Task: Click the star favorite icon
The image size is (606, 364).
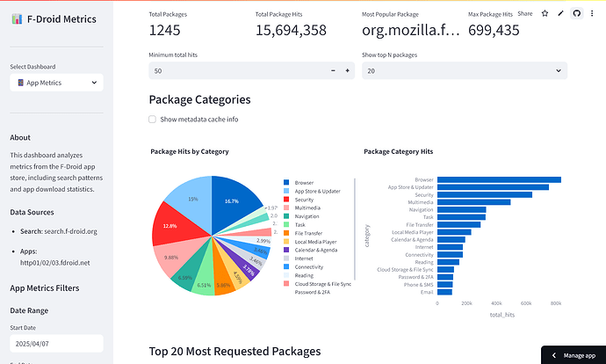Action: pos(545,14)
